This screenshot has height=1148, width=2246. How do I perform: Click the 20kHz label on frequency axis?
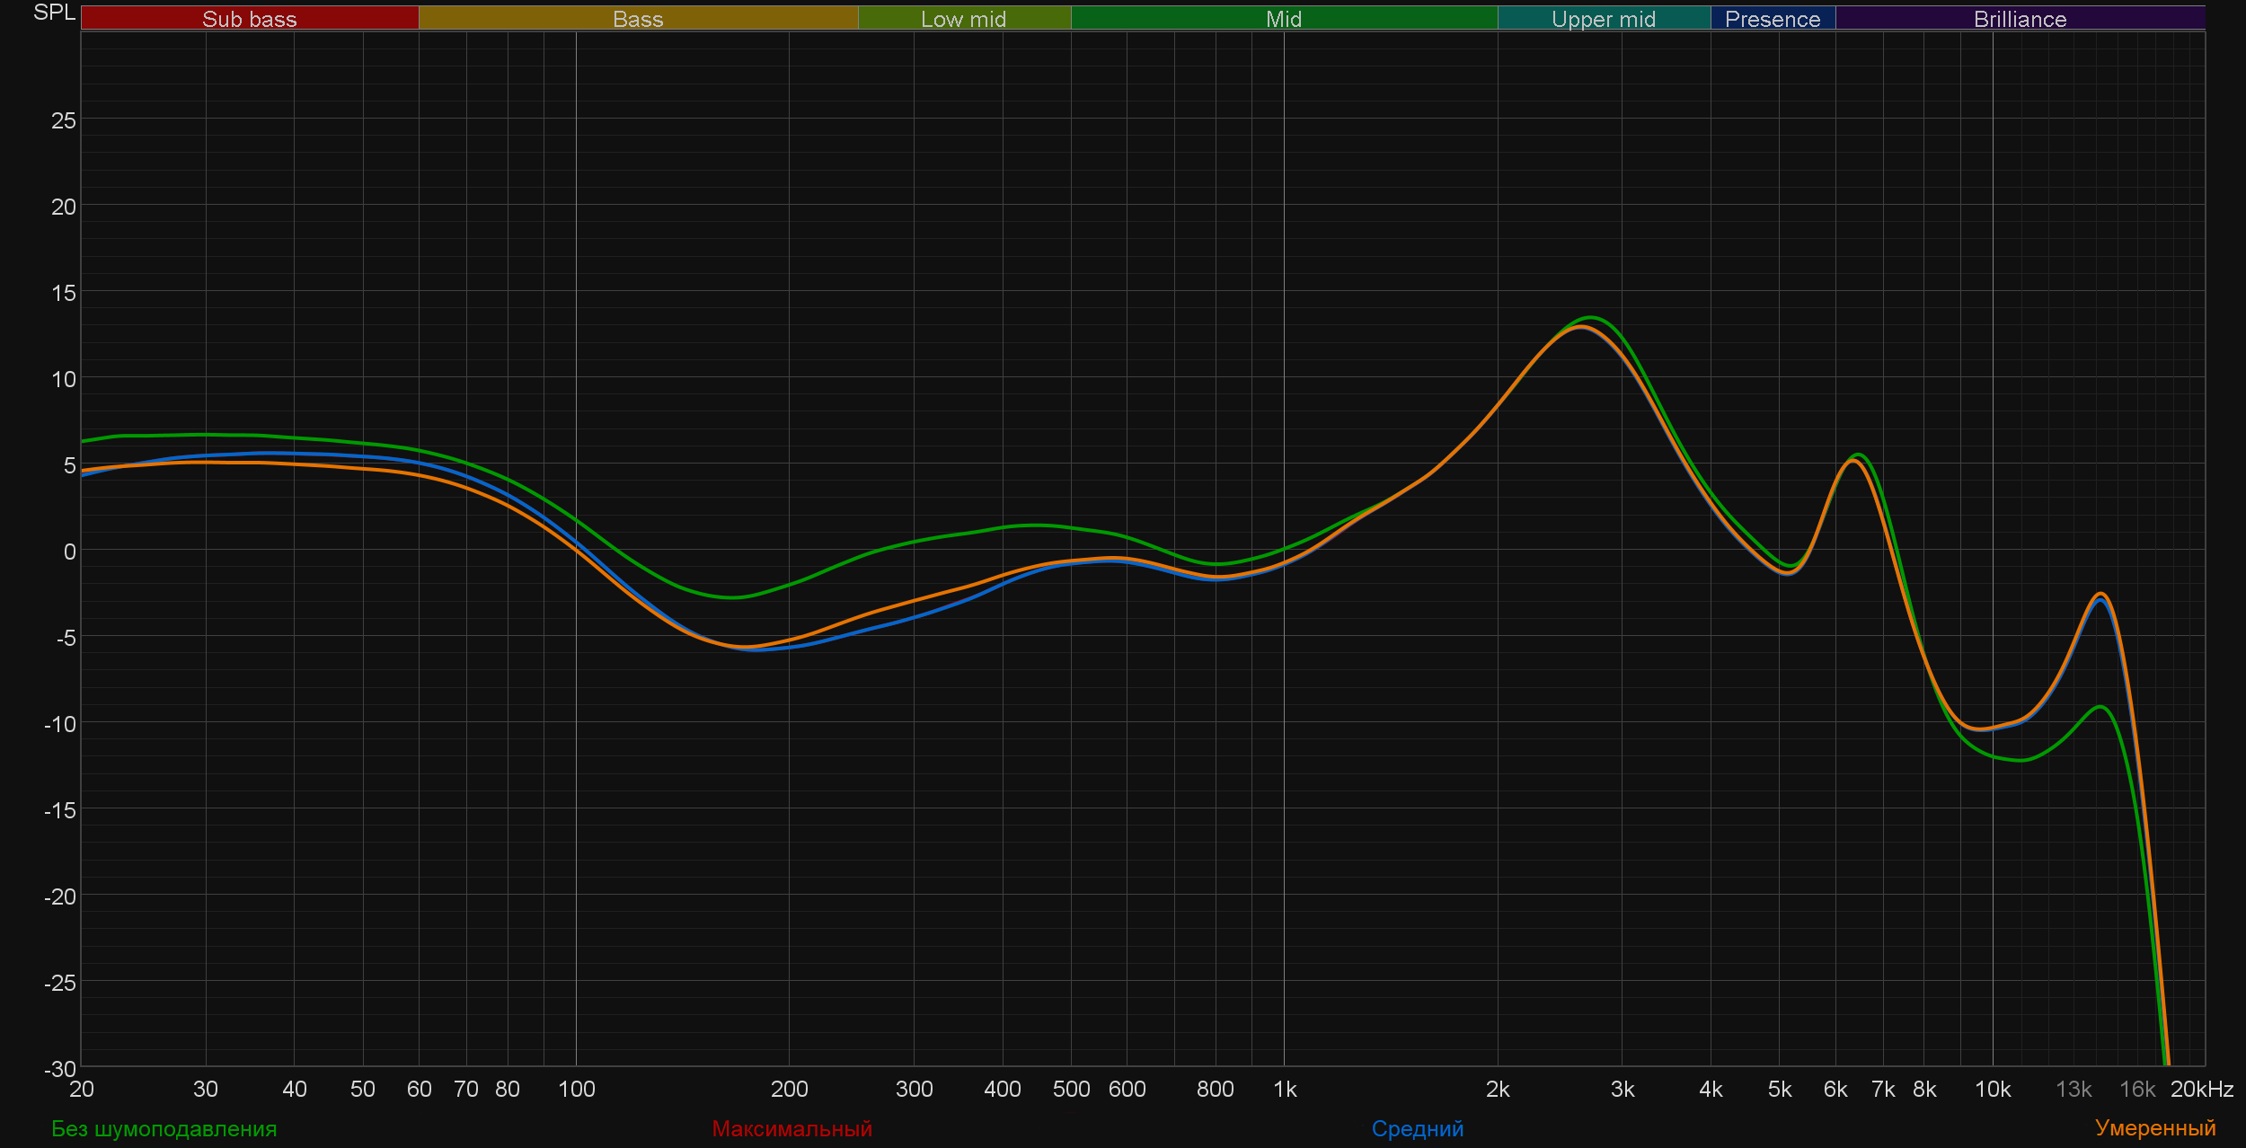click(2201, 1089)
